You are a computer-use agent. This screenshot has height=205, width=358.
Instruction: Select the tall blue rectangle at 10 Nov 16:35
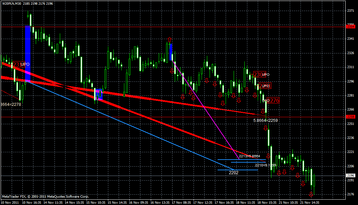pos(28,53)
